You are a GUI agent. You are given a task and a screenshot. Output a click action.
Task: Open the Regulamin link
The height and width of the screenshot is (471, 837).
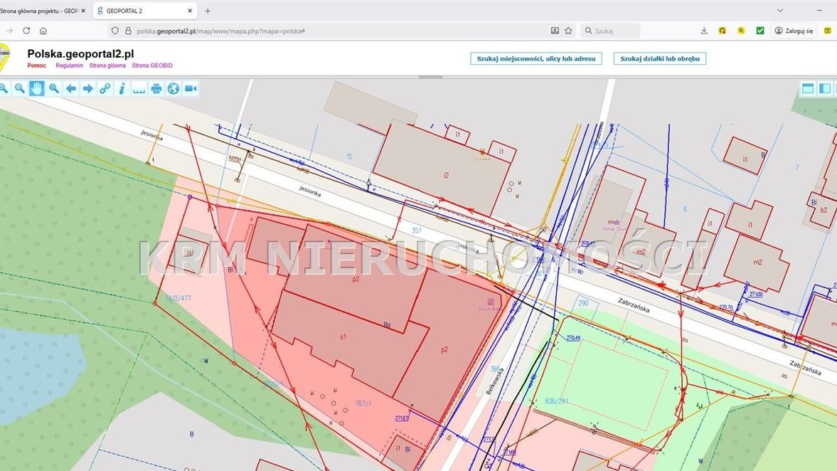pyautogui.click(x=69, y=65)
